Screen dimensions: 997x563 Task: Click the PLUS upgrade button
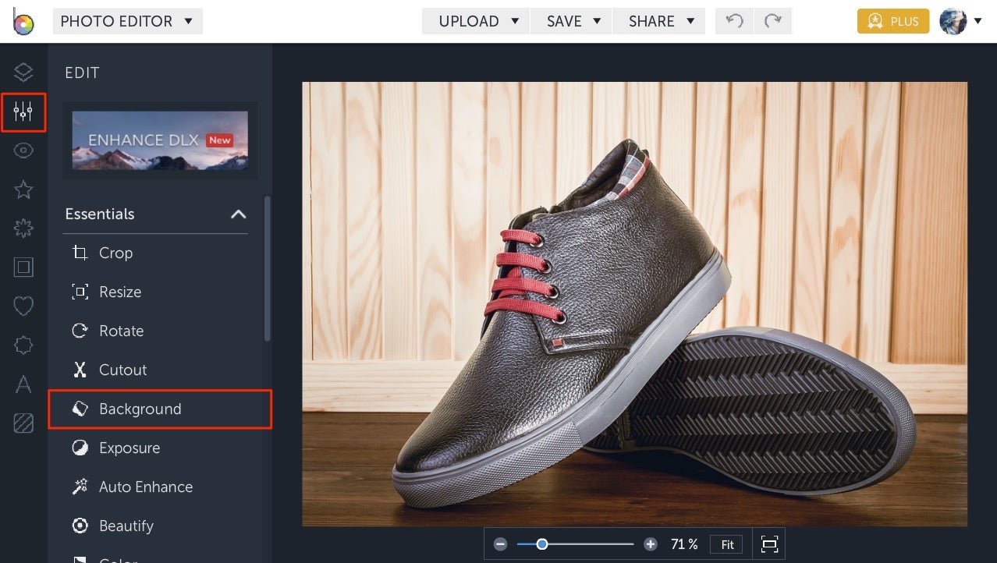click(x=892, y=21)
